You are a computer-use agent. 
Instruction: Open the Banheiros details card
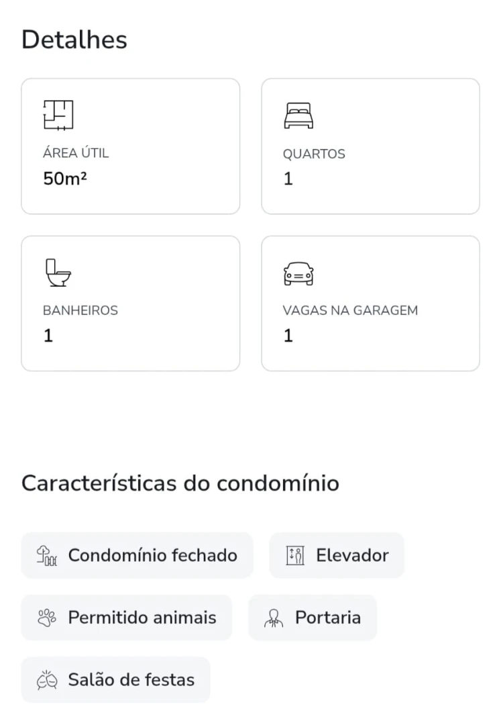click(131, 303)
